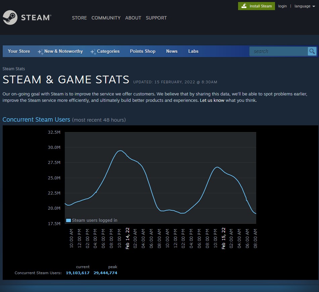The height and width of the screenshot is (292, 319).
Task: Click the 27.5M y-axis label
Action: click(x=54, y=163)
